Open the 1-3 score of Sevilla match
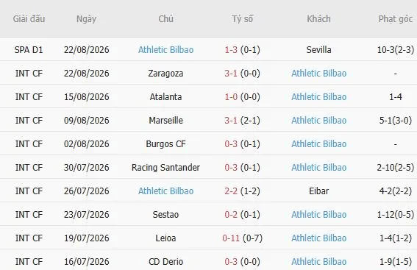 pyautogui.click(x=231, y=50)
